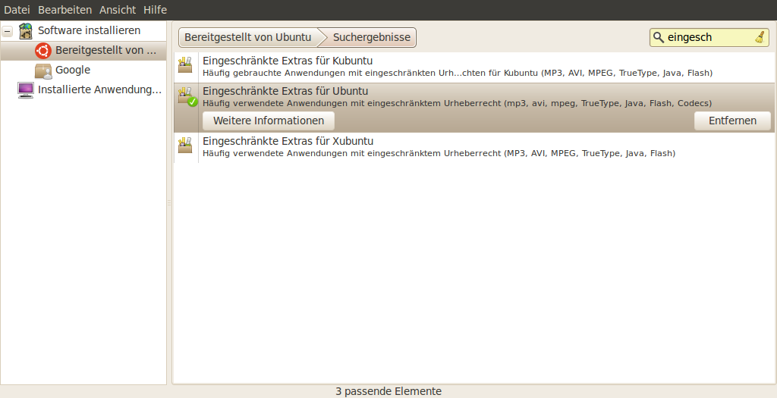Select Eingeschränkte Extras für Kubuntu

point(288,61)
